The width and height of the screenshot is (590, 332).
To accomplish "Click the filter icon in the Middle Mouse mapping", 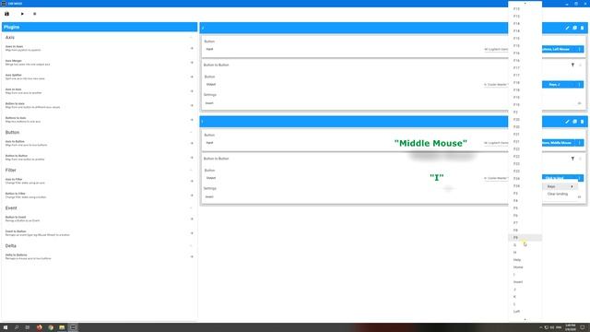I will [572, 159].
